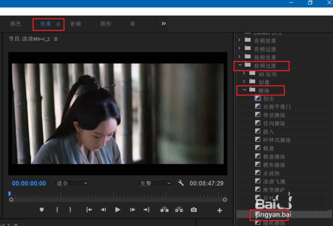Image resolution: width=333 pixels, height=226 pixels.
Task: Collapse the 视频过渡 folder
Action: [240, 65]
